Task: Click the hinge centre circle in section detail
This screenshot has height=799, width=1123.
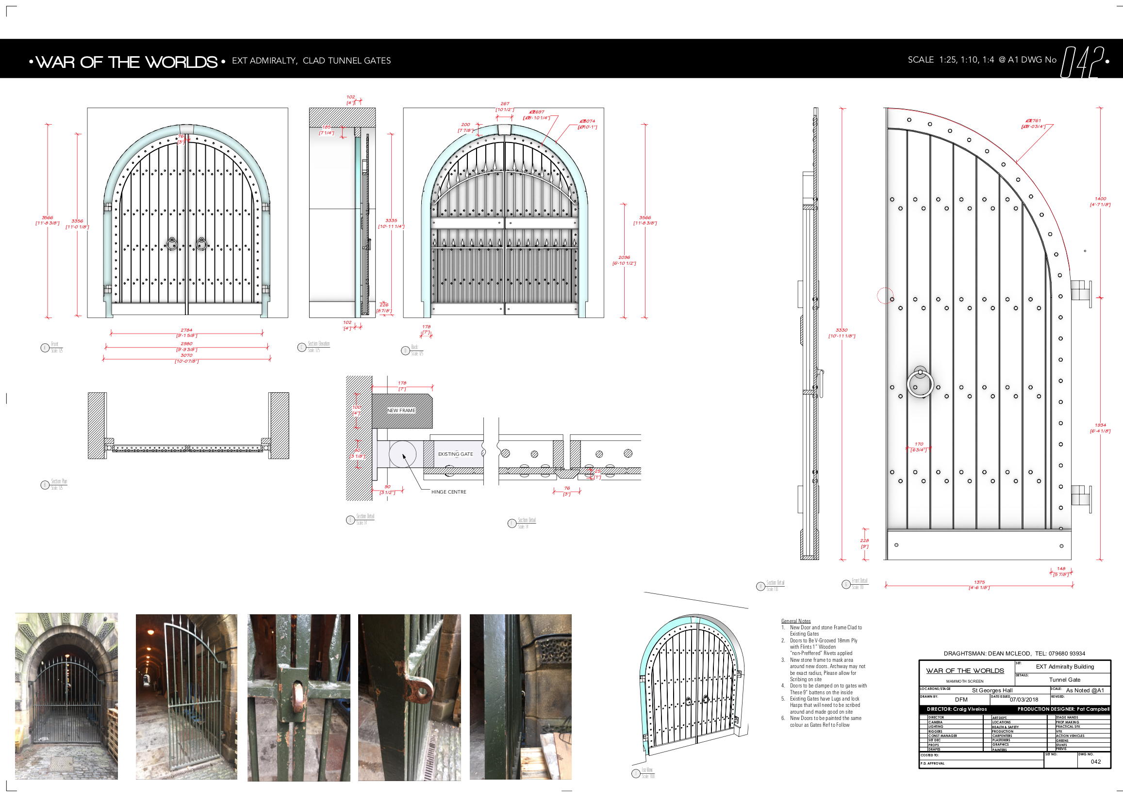Action: point(402,454)
